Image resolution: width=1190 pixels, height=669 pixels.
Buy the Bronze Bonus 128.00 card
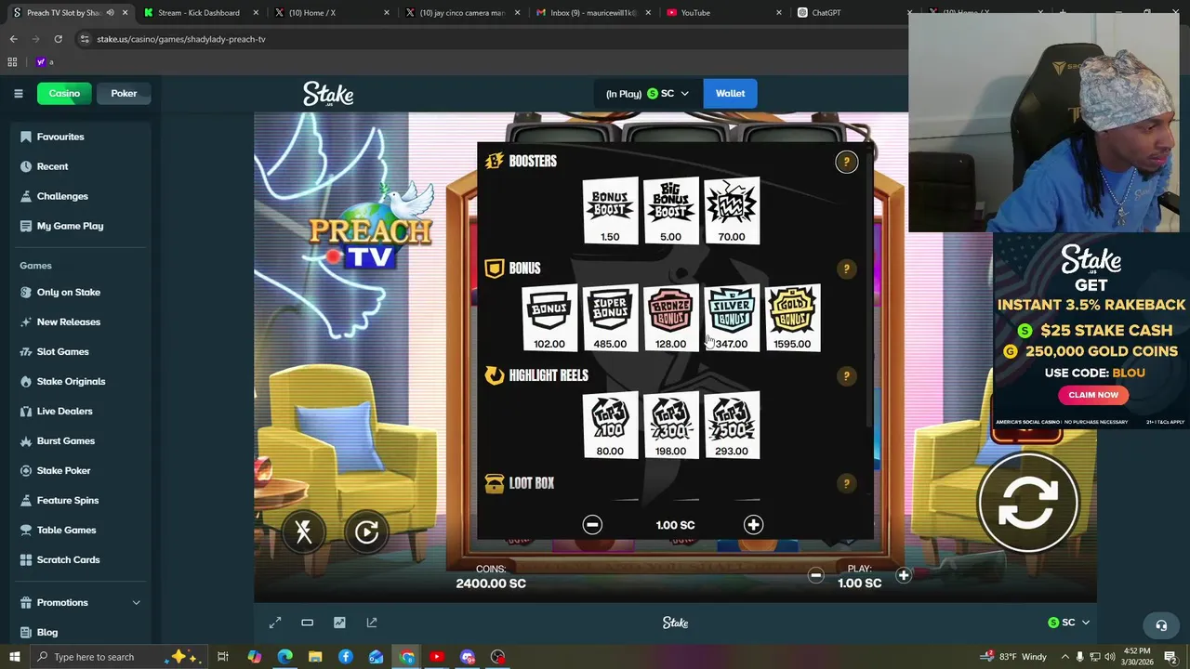(x=670, y=318)
